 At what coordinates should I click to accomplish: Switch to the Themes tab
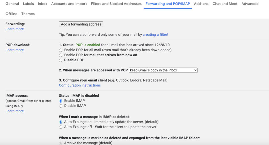[x=28, y=14]
